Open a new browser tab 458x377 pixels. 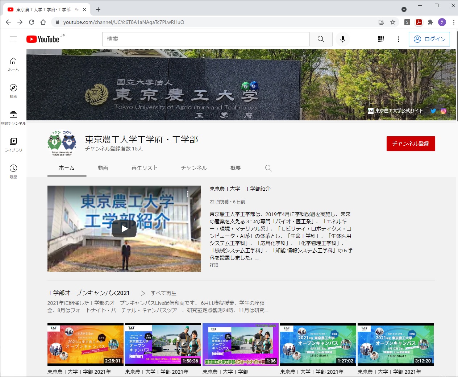coord(98,9)
